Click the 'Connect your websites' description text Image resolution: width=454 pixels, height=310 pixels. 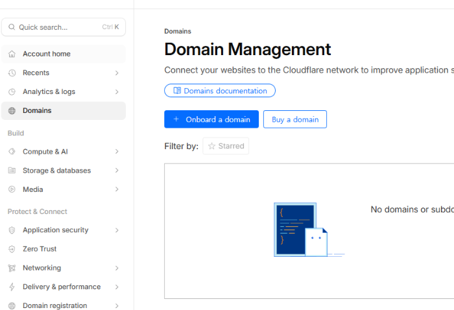309,70
